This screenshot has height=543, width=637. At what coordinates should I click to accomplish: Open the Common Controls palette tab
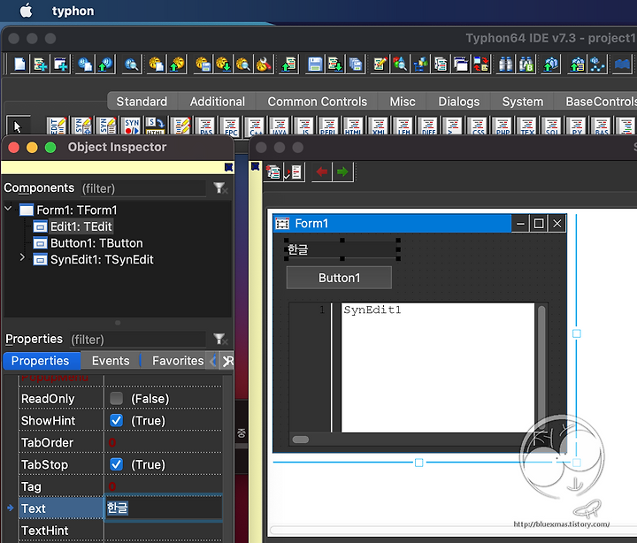(x=318, y=102)
